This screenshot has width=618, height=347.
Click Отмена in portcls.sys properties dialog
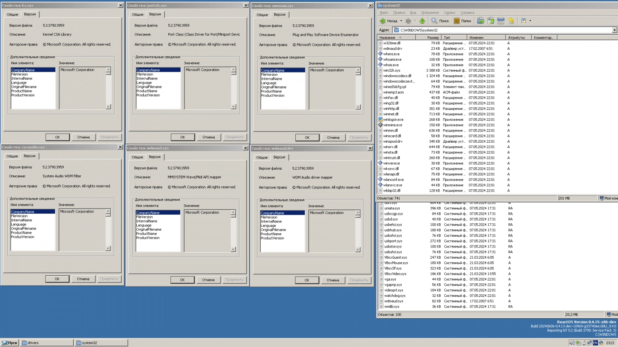[x=209, y=137]
